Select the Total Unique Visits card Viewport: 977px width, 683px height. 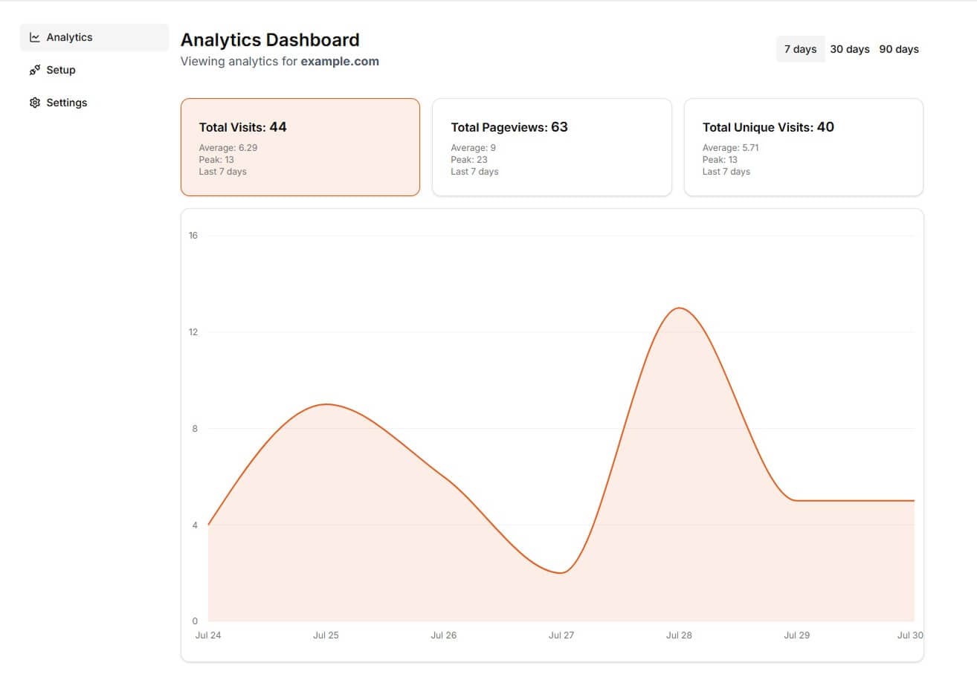(803, 147)
